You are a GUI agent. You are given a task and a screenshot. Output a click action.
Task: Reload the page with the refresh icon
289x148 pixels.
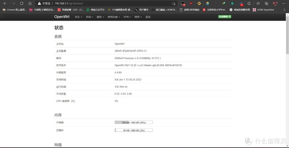[x=22, y=3]
